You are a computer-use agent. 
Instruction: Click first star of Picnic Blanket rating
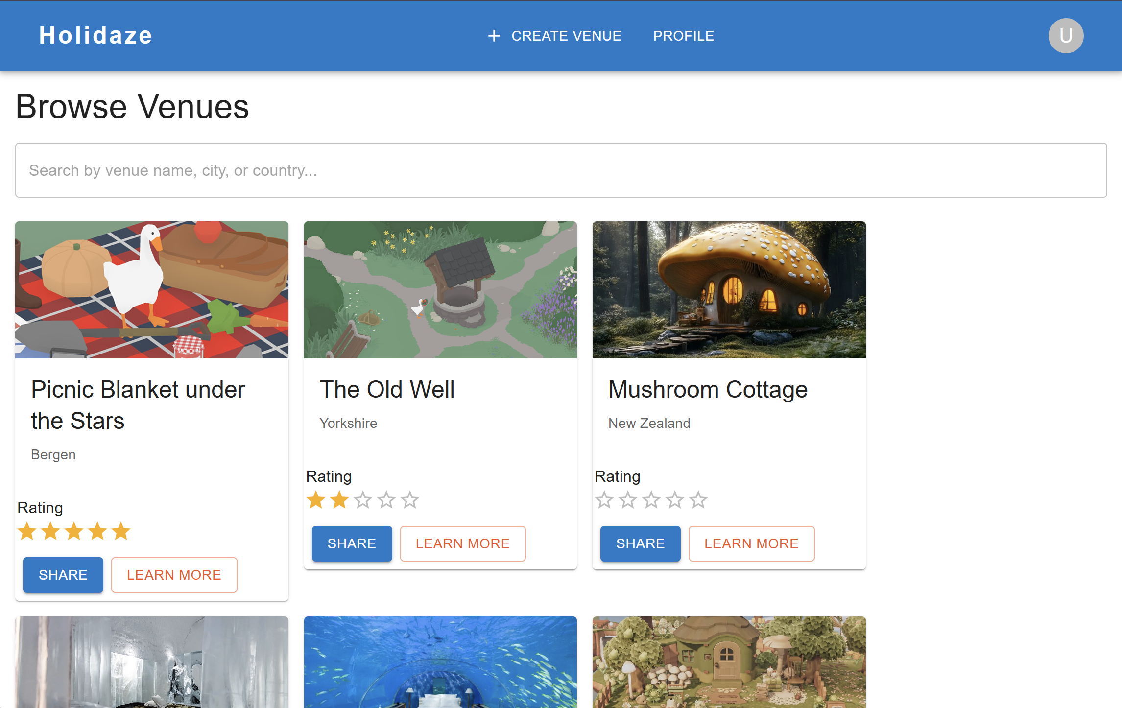click(x=27, y=531)
